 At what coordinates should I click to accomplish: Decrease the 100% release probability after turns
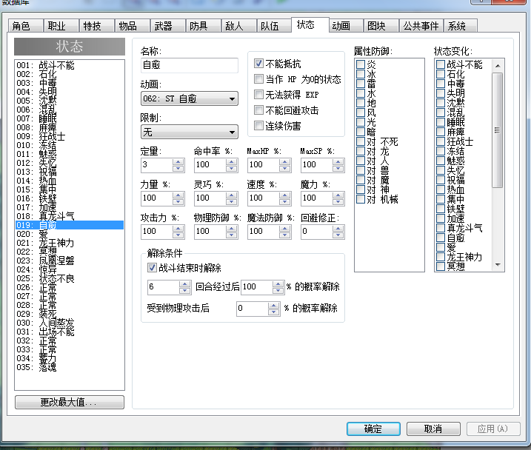tap(278, 291)
